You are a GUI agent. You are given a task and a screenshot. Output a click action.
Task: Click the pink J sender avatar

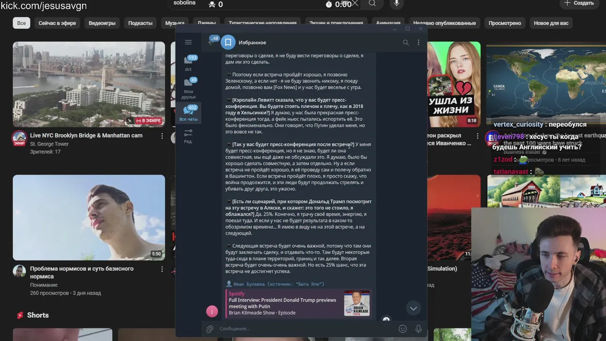(x=212, y=311)
